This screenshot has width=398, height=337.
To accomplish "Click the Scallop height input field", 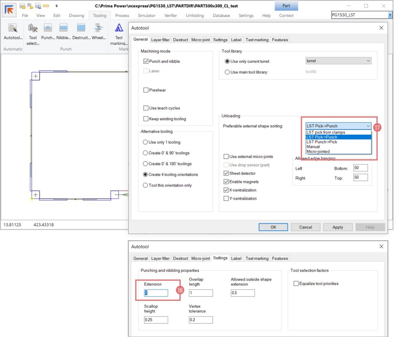I will click(156, 320).
